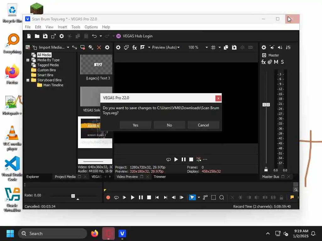Switch to the Trimmer tab
This screenshot has height=241, width=322.
point(159,177)
